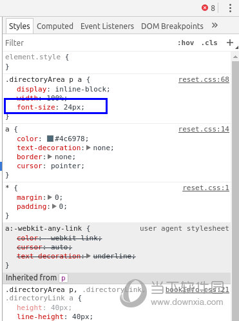This screenshot has width=239, height=321.
Task: Click the a:-webkit-any-link selector
Action: [43, 228]
